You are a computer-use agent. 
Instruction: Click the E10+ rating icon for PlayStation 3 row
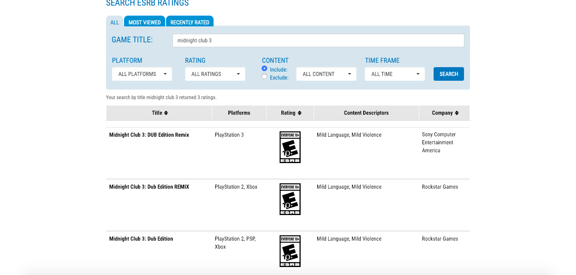tap(290, 147)
